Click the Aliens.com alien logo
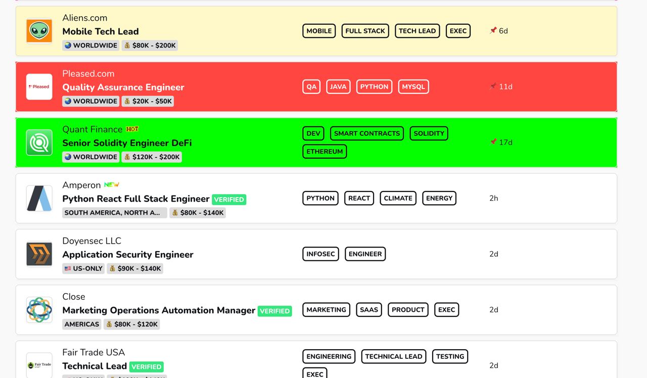 (x=39, y=31)
